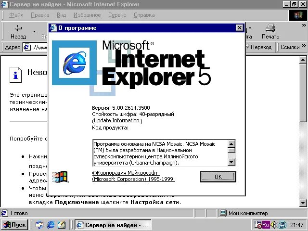This screenshot has height=231, width=308.
Task: Open the Пуск start menu
Action: click(x=14, y=225)
